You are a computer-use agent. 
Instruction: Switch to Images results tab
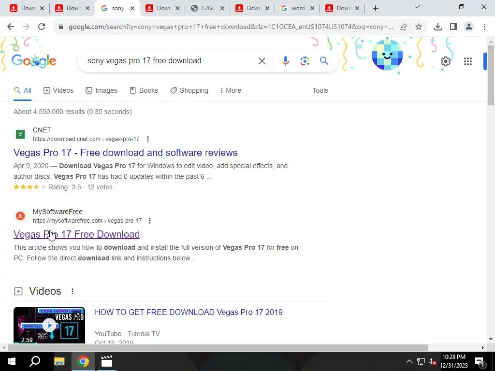click(102, 90)
